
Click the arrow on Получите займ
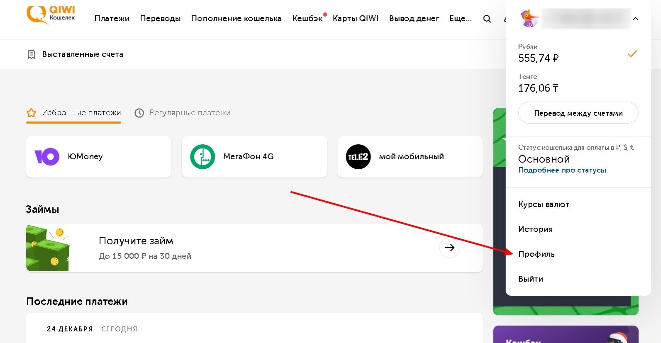point(449,248)
